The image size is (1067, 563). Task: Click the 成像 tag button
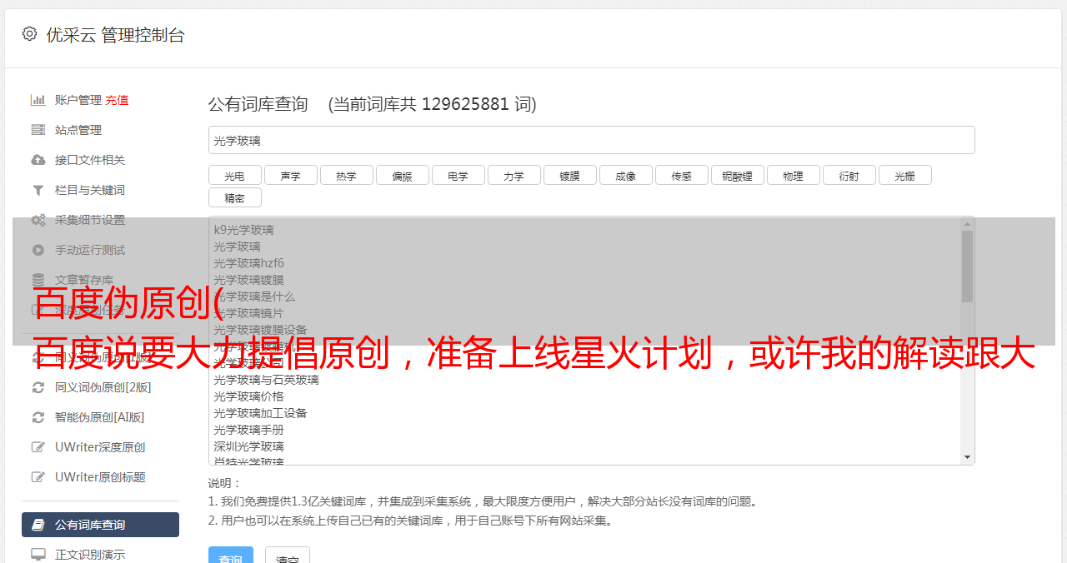625,175
